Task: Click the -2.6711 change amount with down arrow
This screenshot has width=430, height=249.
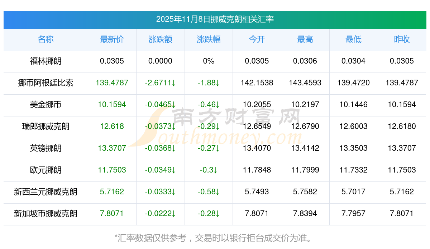Action: pyautogui.click(x=160, y=83)
